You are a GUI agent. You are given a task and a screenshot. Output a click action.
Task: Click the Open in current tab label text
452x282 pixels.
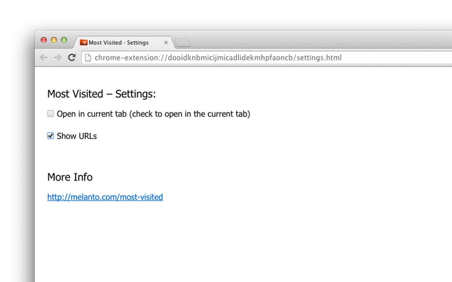click(153, 114)
